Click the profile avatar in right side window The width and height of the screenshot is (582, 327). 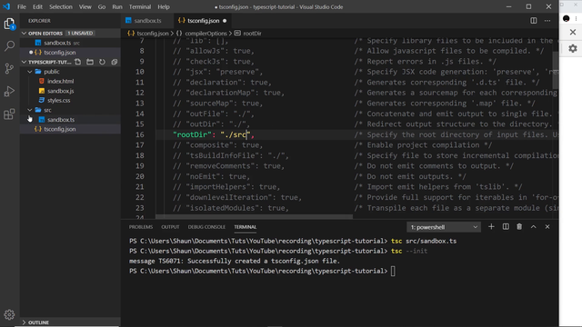pos(566,18)
